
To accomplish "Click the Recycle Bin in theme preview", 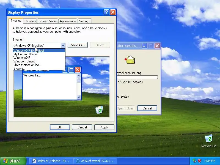I will [99, 110].
